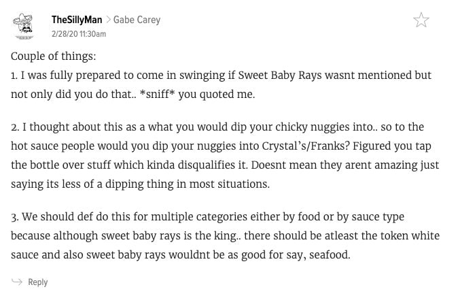Click the curved reply arrow icon
The image size is (458, 300).
pos(17,282)
